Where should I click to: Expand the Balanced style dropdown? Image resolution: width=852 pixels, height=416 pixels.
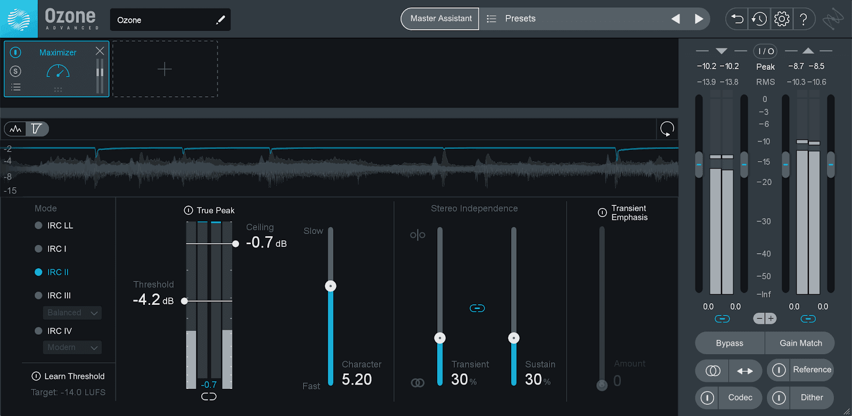point(72,313)
